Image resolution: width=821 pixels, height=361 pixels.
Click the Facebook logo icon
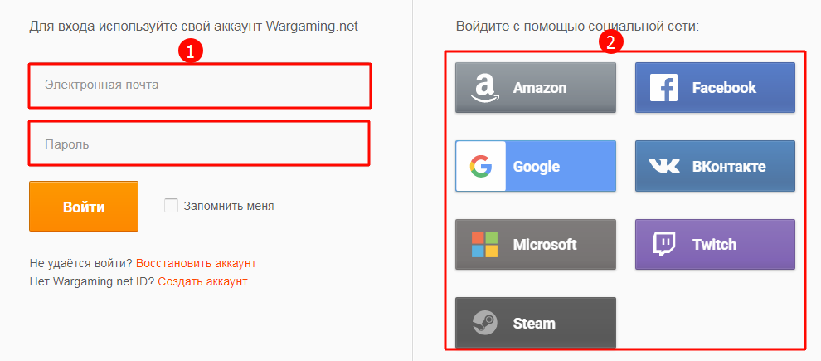pyautogui.click(x=663, y=88)
